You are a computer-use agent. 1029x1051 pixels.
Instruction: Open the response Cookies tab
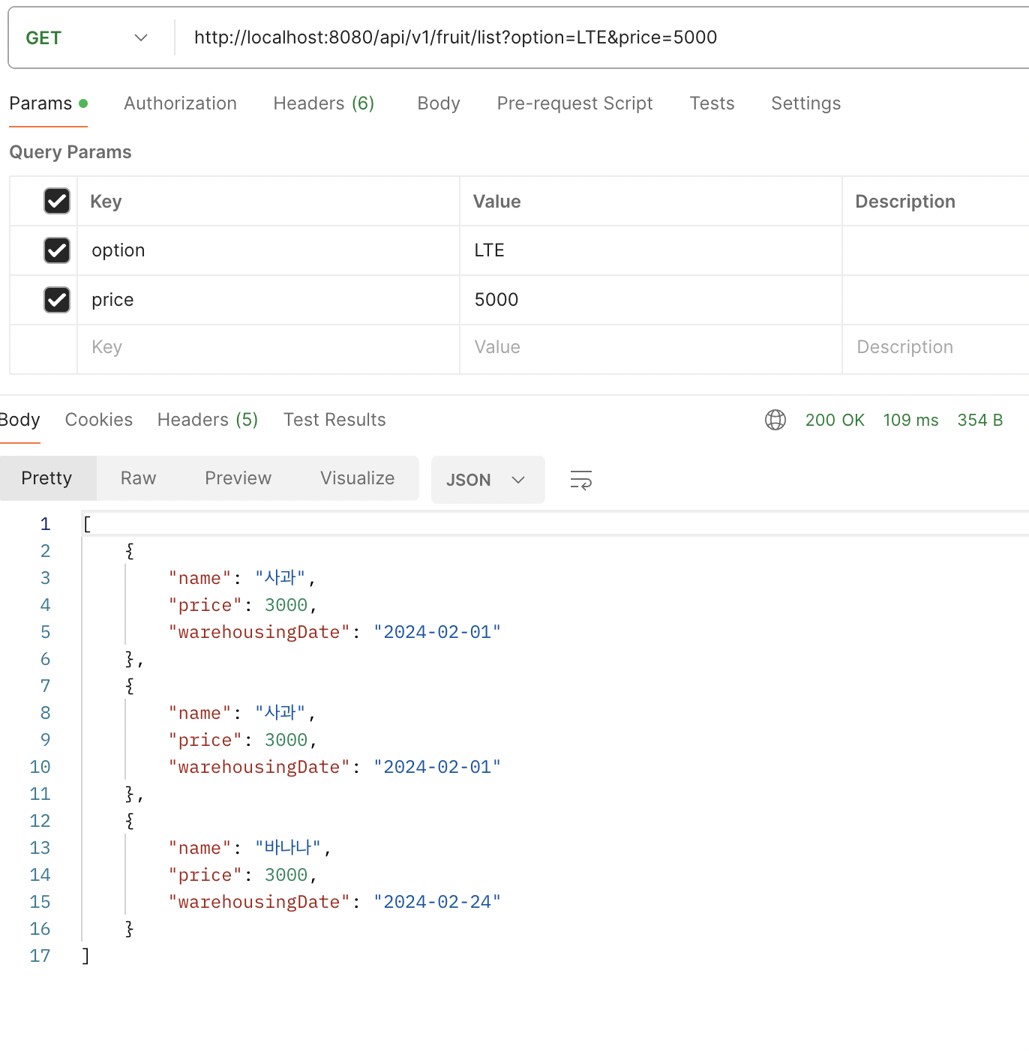tap(99, 420)
